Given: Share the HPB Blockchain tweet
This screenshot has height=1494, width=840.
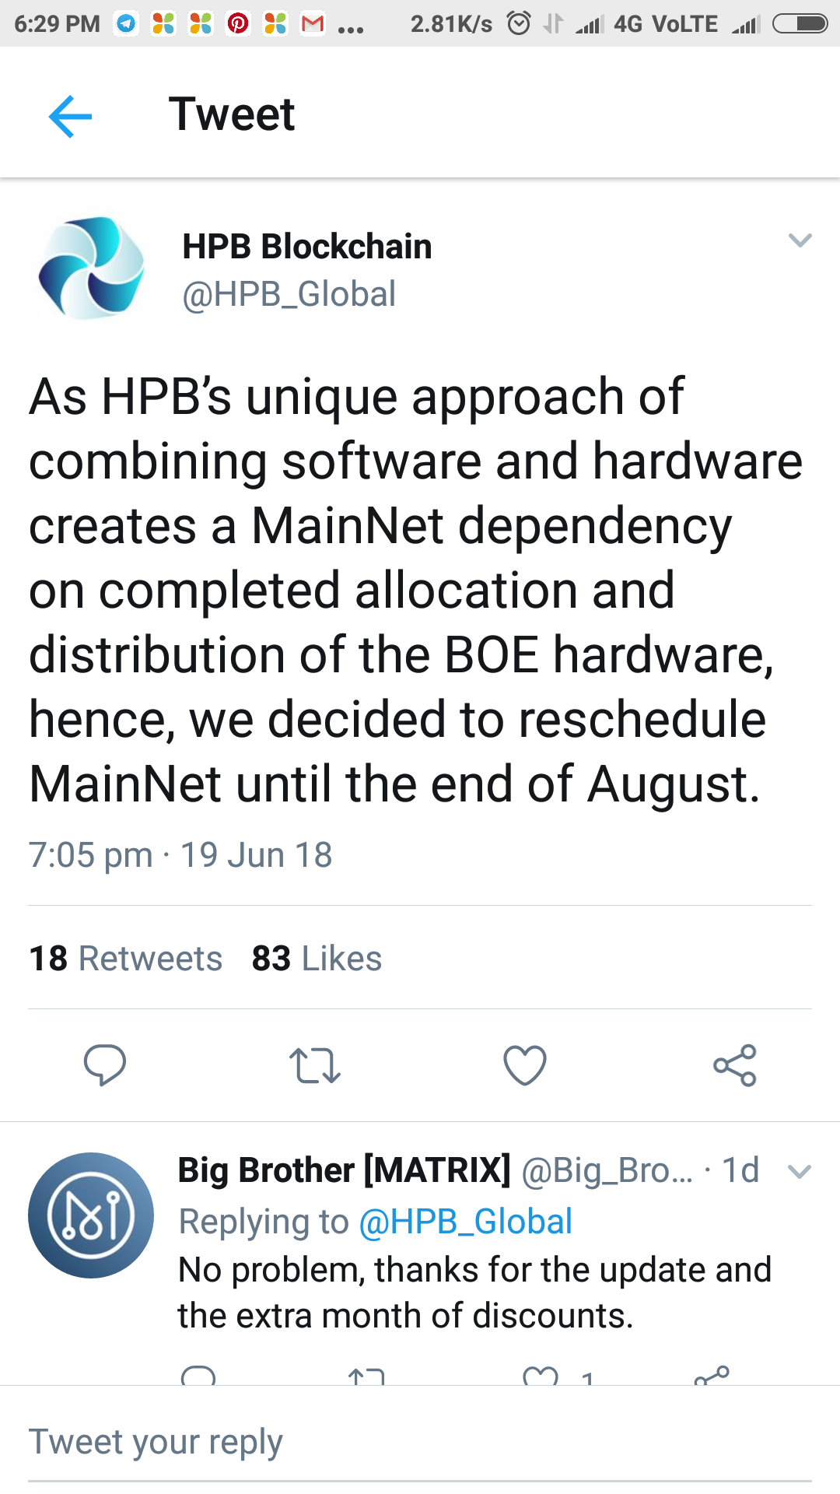Looking at the screenshot, I should coord(735,1065).
